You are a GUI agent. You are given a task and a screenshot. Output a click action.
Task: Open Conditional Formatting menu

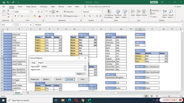coord(109,14)
